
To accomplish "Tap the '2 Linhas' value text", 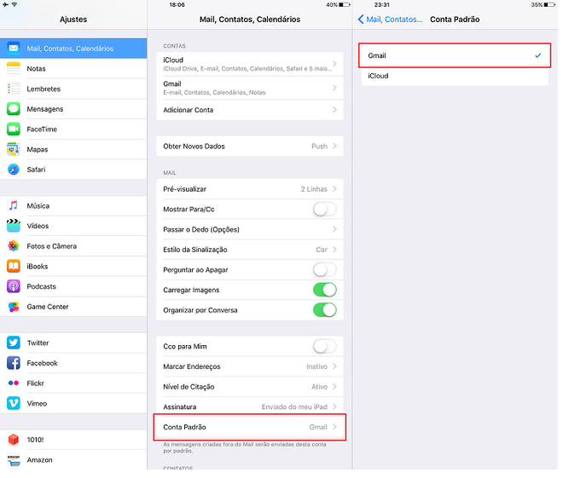I will (x=314, y=189).
